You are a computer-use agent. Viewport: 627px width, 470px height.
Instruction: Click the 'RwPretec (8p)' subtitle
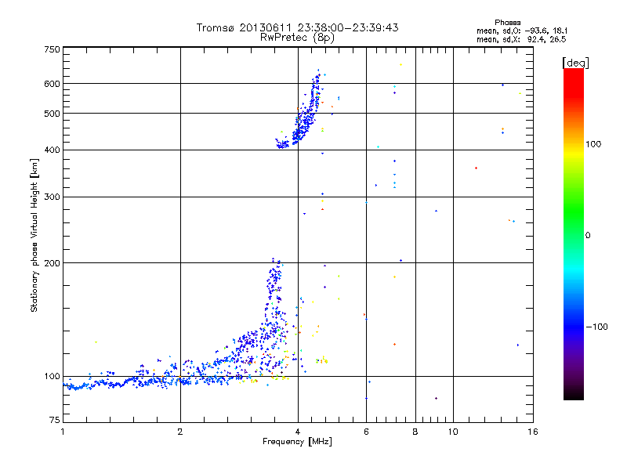pos(297,38)
